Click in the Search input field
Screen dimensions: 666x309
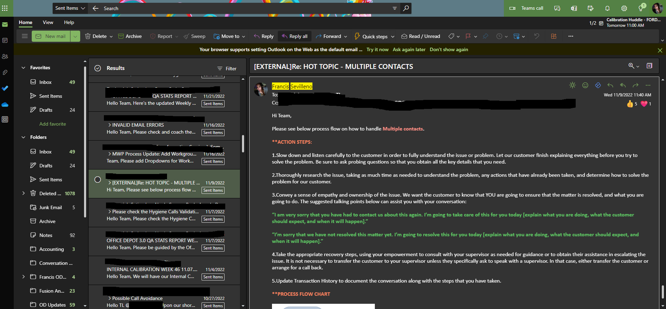(244, 8)
